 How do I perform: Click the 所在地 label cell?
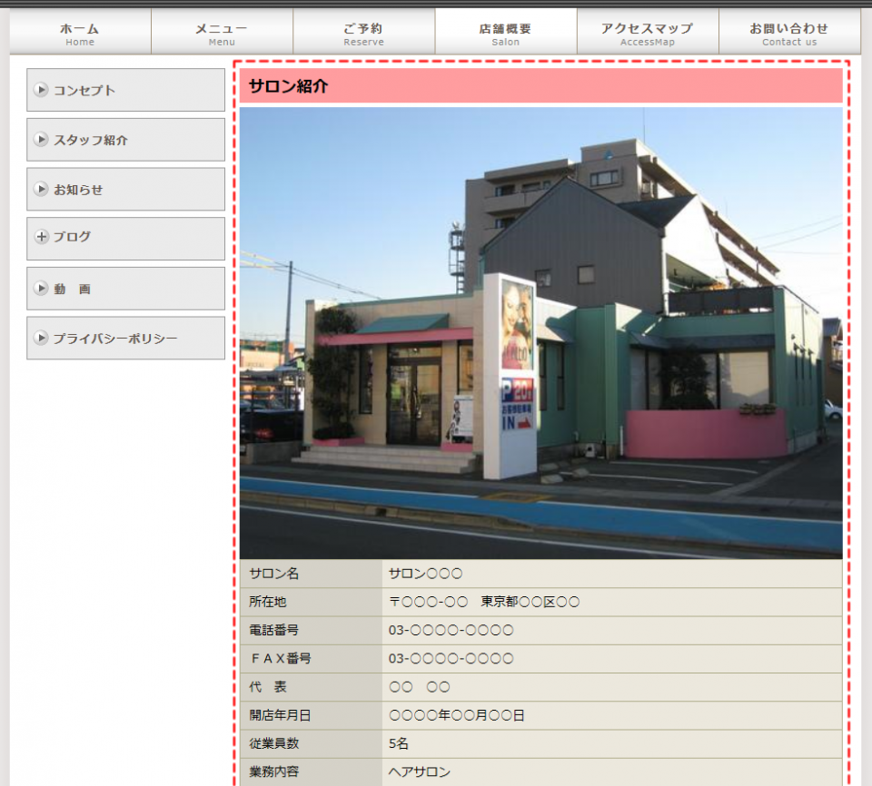pos(311,602)
